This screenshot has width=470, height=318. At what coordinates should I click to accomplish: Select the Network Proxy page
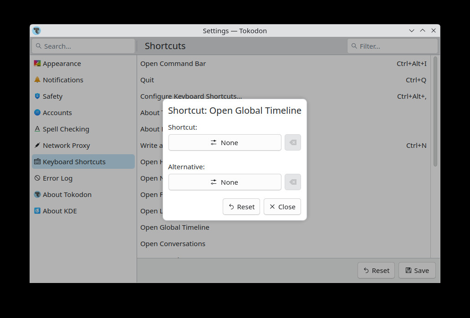coord(83,145)
